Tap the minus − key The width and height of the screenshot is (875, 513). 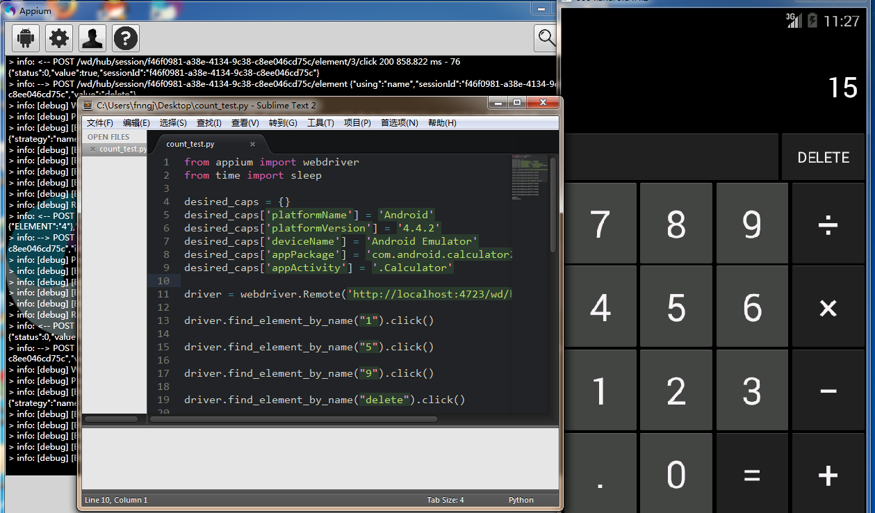coord(828,391)
